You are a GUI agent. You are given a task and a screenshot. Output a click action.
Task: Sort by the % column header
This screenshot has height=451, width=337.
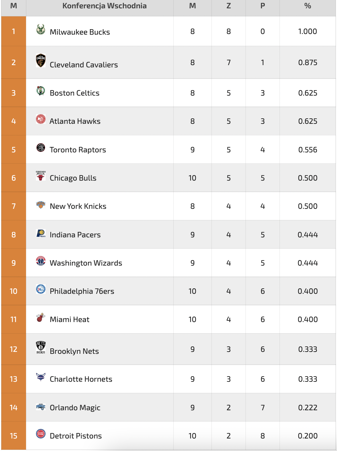[x=307, y=6]
